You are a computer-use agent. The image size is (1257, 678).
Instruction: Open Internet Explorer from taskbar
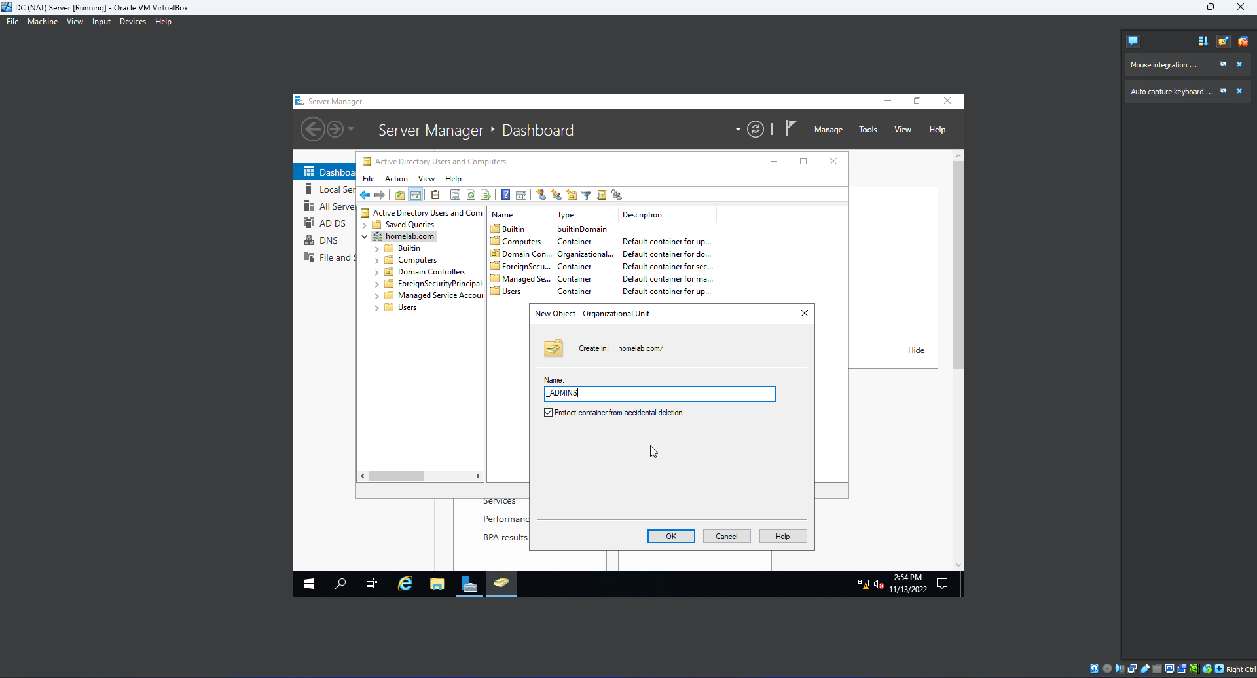405,584
